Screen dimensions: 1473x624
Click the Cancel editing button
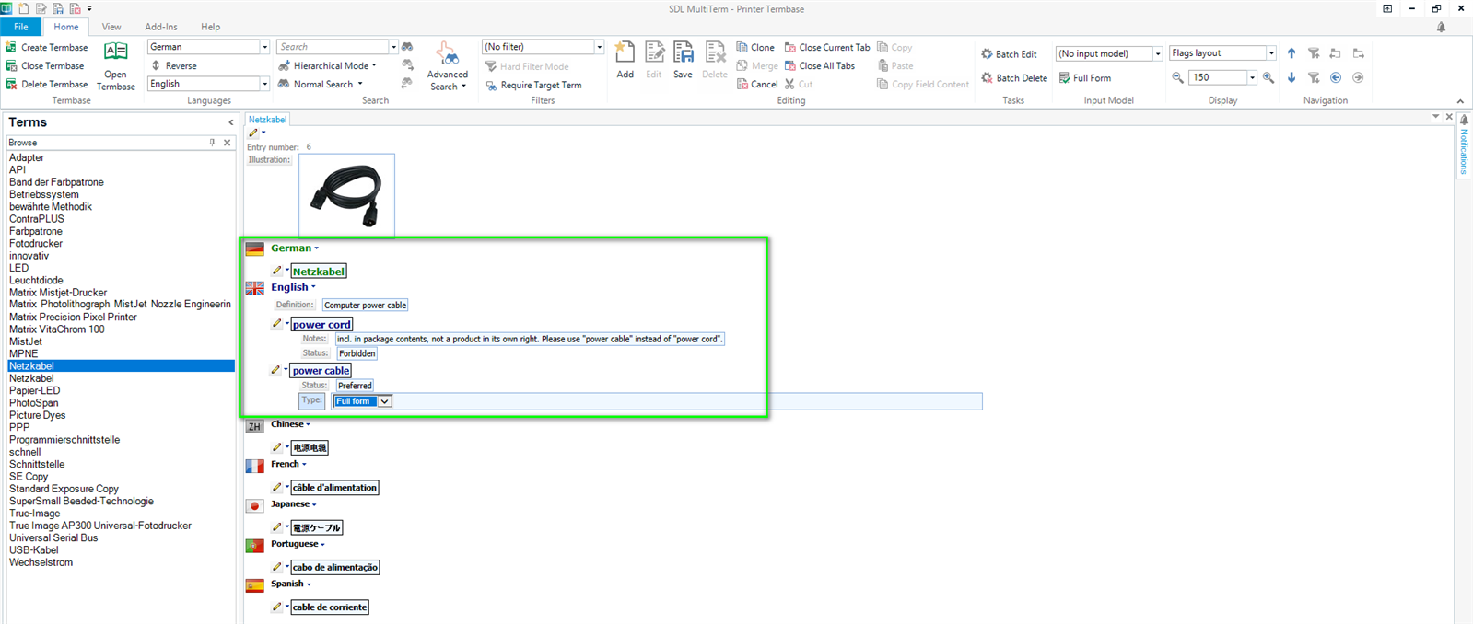[756, 84]
